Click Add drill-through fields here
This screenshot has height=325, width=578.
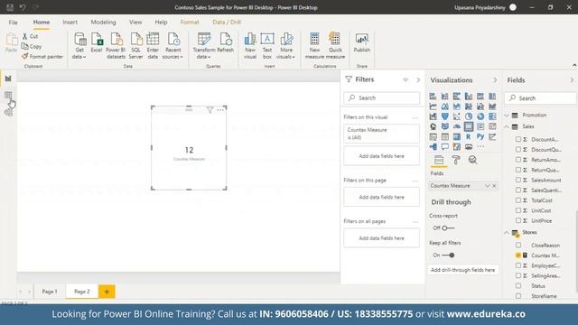tap(463, 270)
